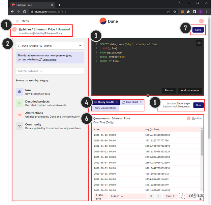Toggle the browser side panel
Screen dimensions: 211x205
194,12
